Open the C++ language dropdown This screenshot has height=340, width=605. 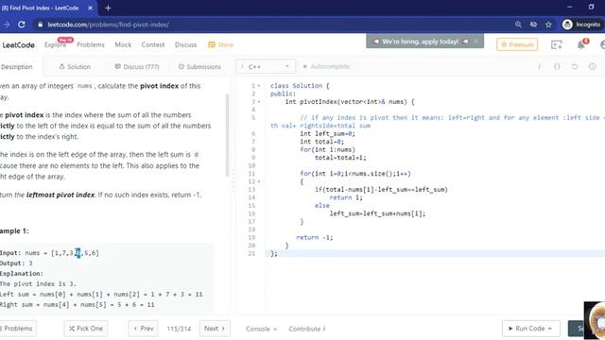point(266,67)
